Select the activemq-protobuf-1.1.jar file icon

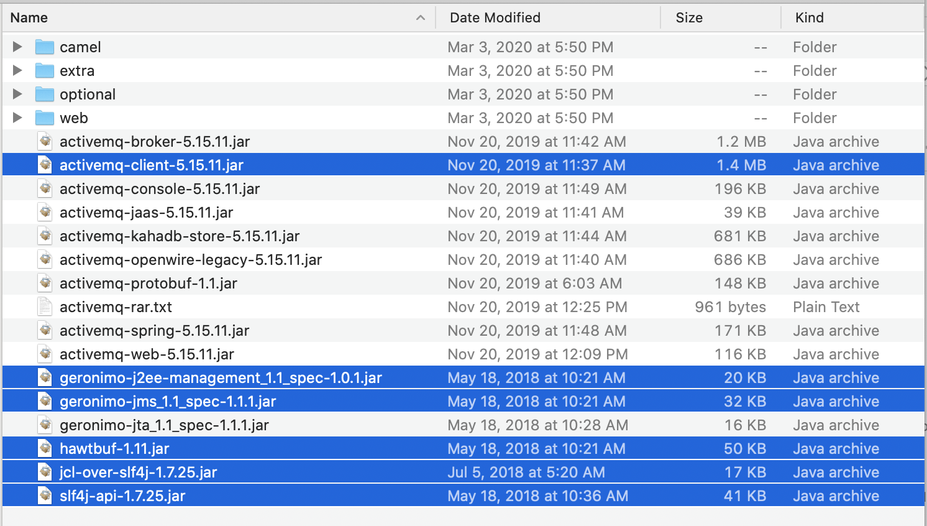pos(45,283)
